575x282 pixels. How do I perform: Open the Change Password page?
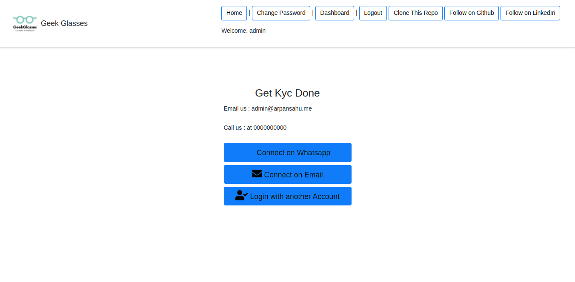281,13
